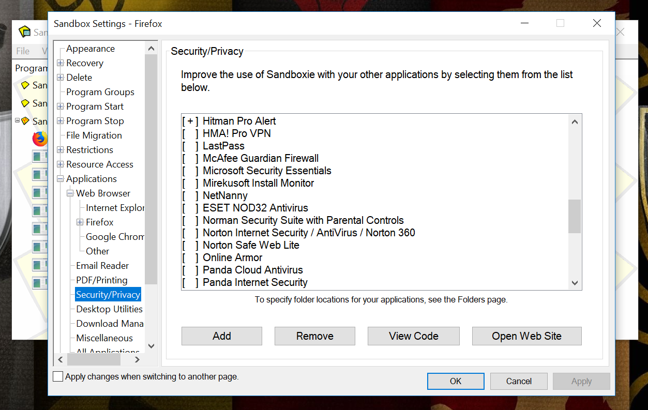Image resolution: width=648 pixels, height=410 pixels.
Task: Click the Firefox icon in the background Sandboxie window
Action: [x=40, y=139]
